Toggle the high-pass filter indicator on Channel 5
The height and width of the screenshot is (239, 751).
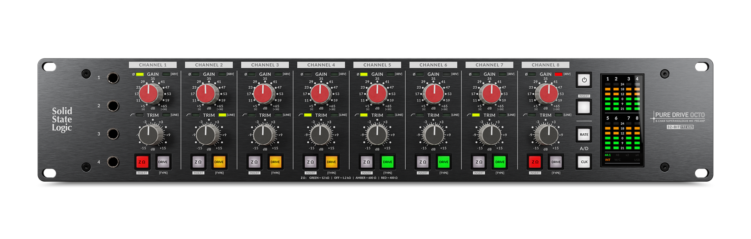pyautogui.click(x=363, y=115)
